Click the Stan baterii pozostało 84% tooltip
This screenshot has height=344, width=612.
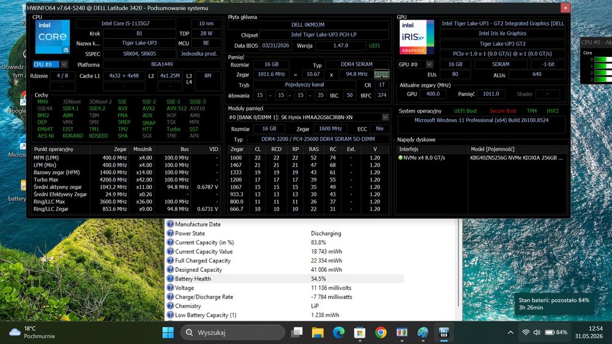pyautogui.click(x=554, y=304)
